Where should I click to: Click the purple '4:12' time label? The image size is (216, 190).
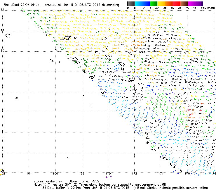[x=109, y=177]
